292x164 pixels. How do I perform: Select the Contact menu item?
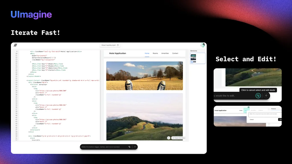[x=175, y=53]
